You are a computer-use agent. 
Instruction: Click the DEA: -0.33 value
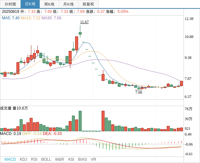[x=52, y=134]
